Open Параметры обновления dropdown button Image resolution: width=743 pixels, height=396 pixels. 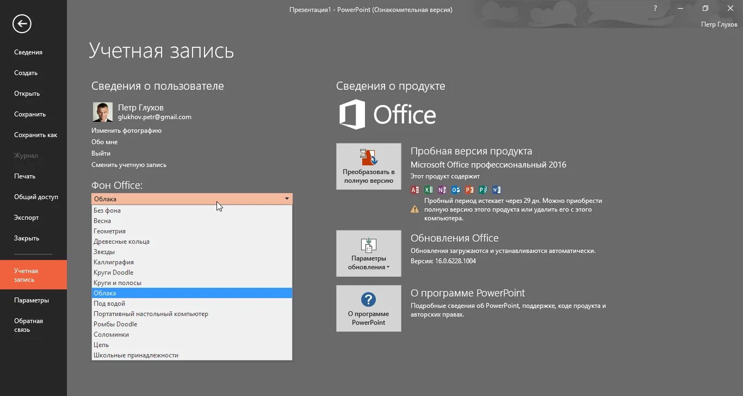click(x=369, y=253)
